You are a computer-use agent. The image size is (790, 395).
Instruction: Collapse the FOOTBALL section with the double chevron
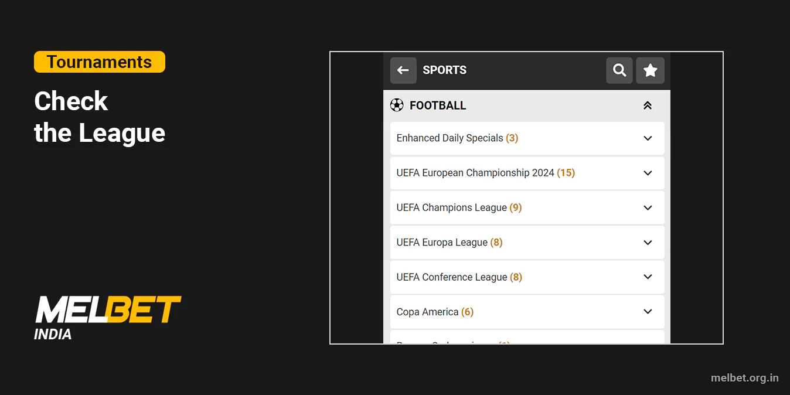[x=648, y=105]
